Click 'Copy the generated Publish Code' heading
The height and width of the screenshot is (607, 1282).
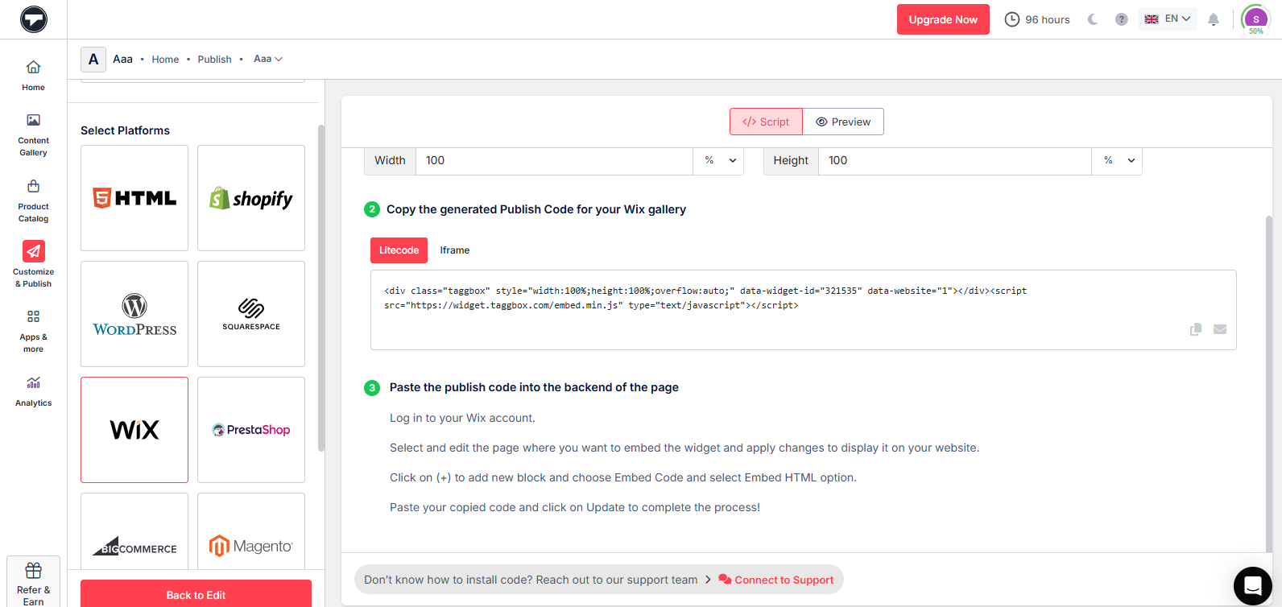536,209
